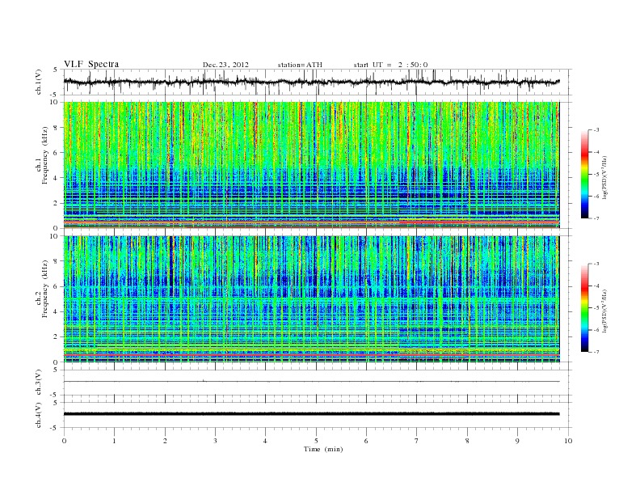Select the ch.2 "log(PSD)(V²/Hz)" color bar label
This screenshot has width=640, height=495.
(x=605, y=311)
